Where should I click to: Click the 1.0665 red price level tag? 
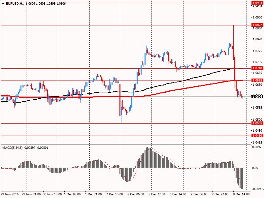(x=257, y=81)
